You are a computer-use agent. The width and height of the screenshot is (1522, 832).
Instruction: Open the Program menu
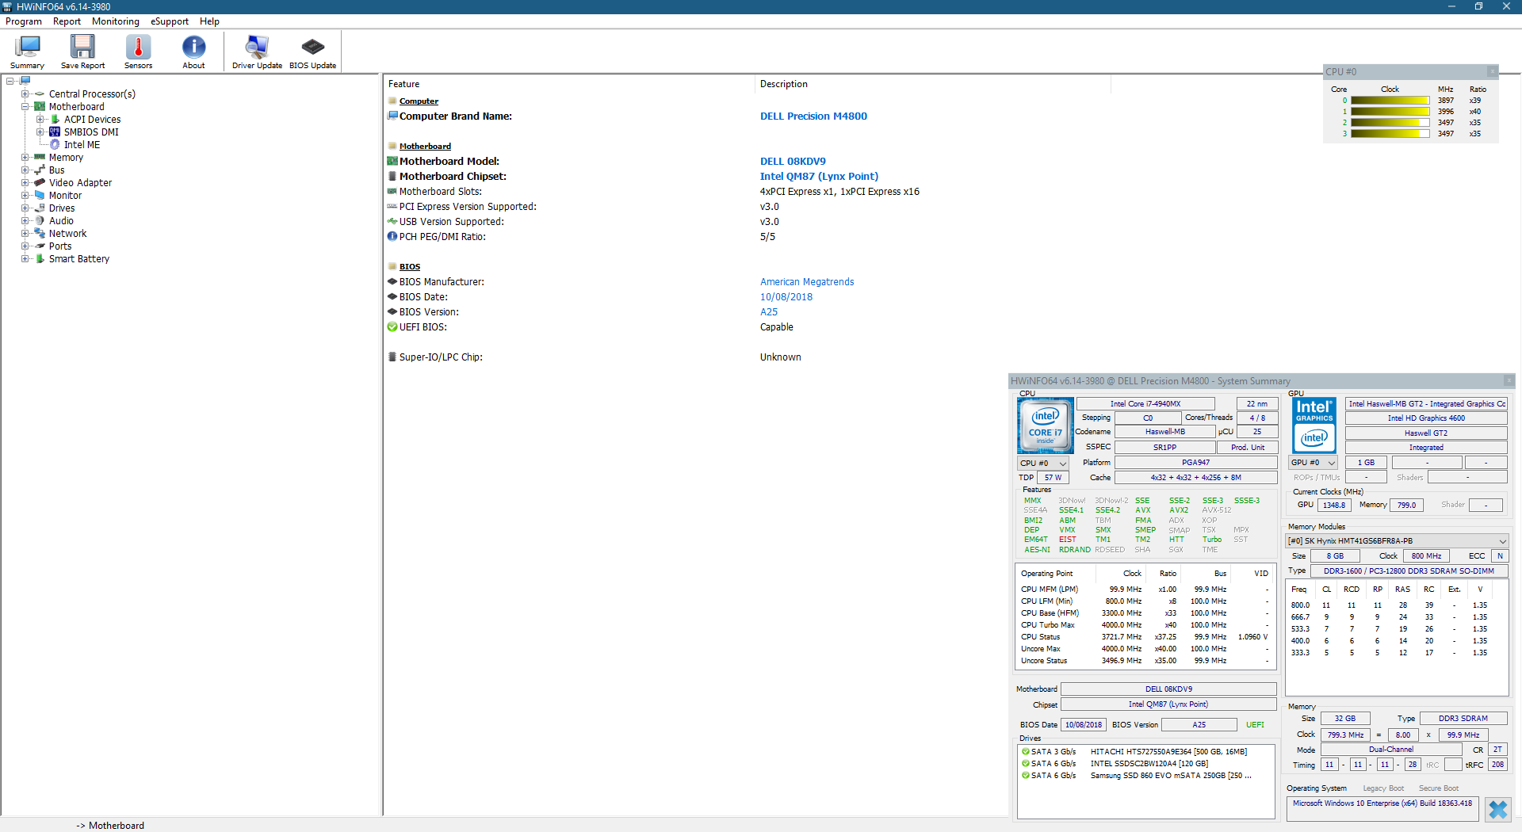[x=24, y=21]
